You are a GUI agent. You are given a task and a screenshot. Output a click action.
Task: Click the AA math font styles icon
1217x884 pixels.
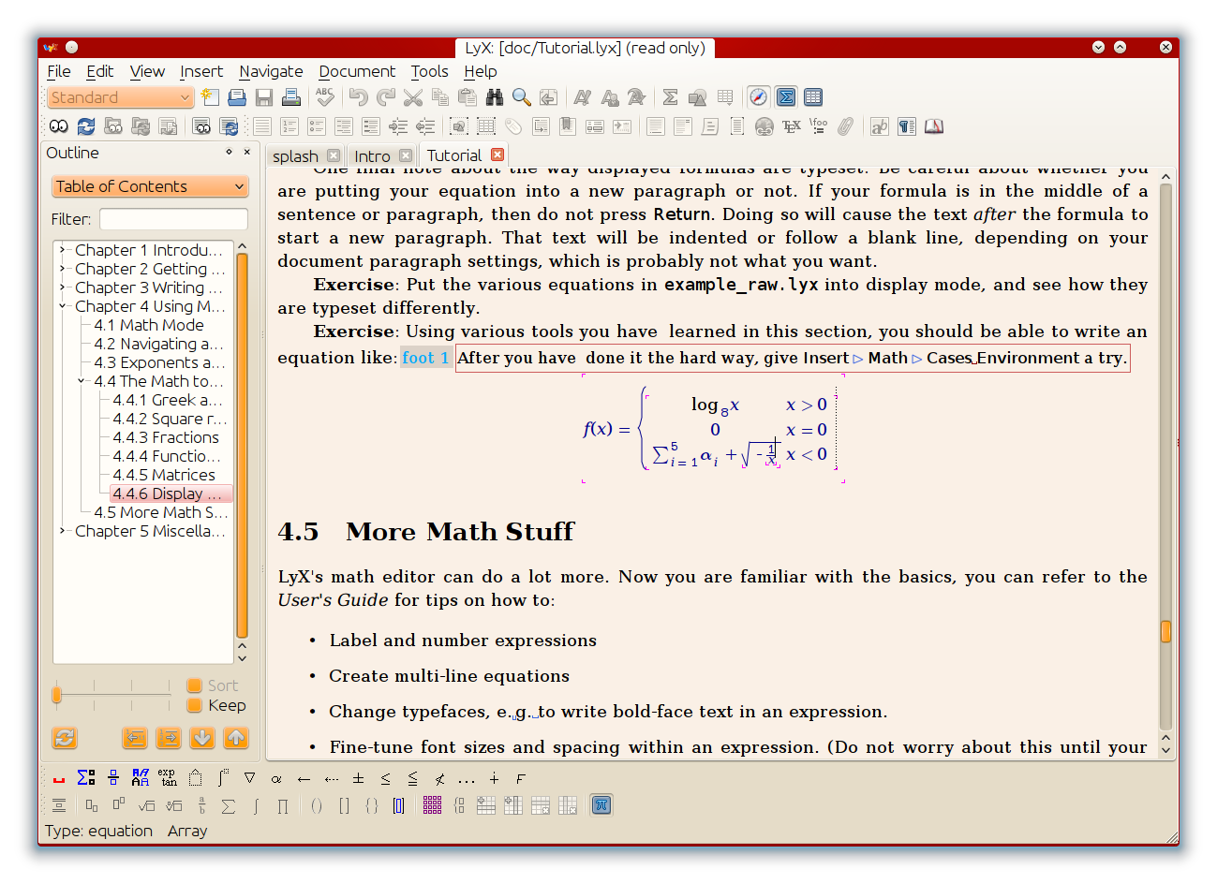coord(140,777)
